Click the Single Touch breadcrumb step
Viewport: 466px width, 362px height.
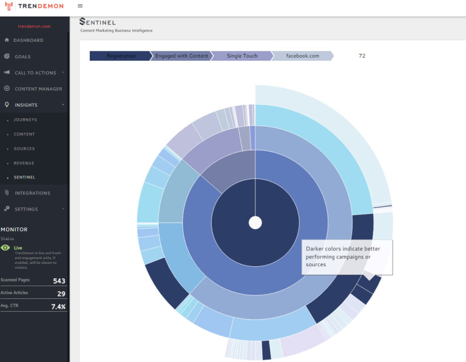coord(242,56)
